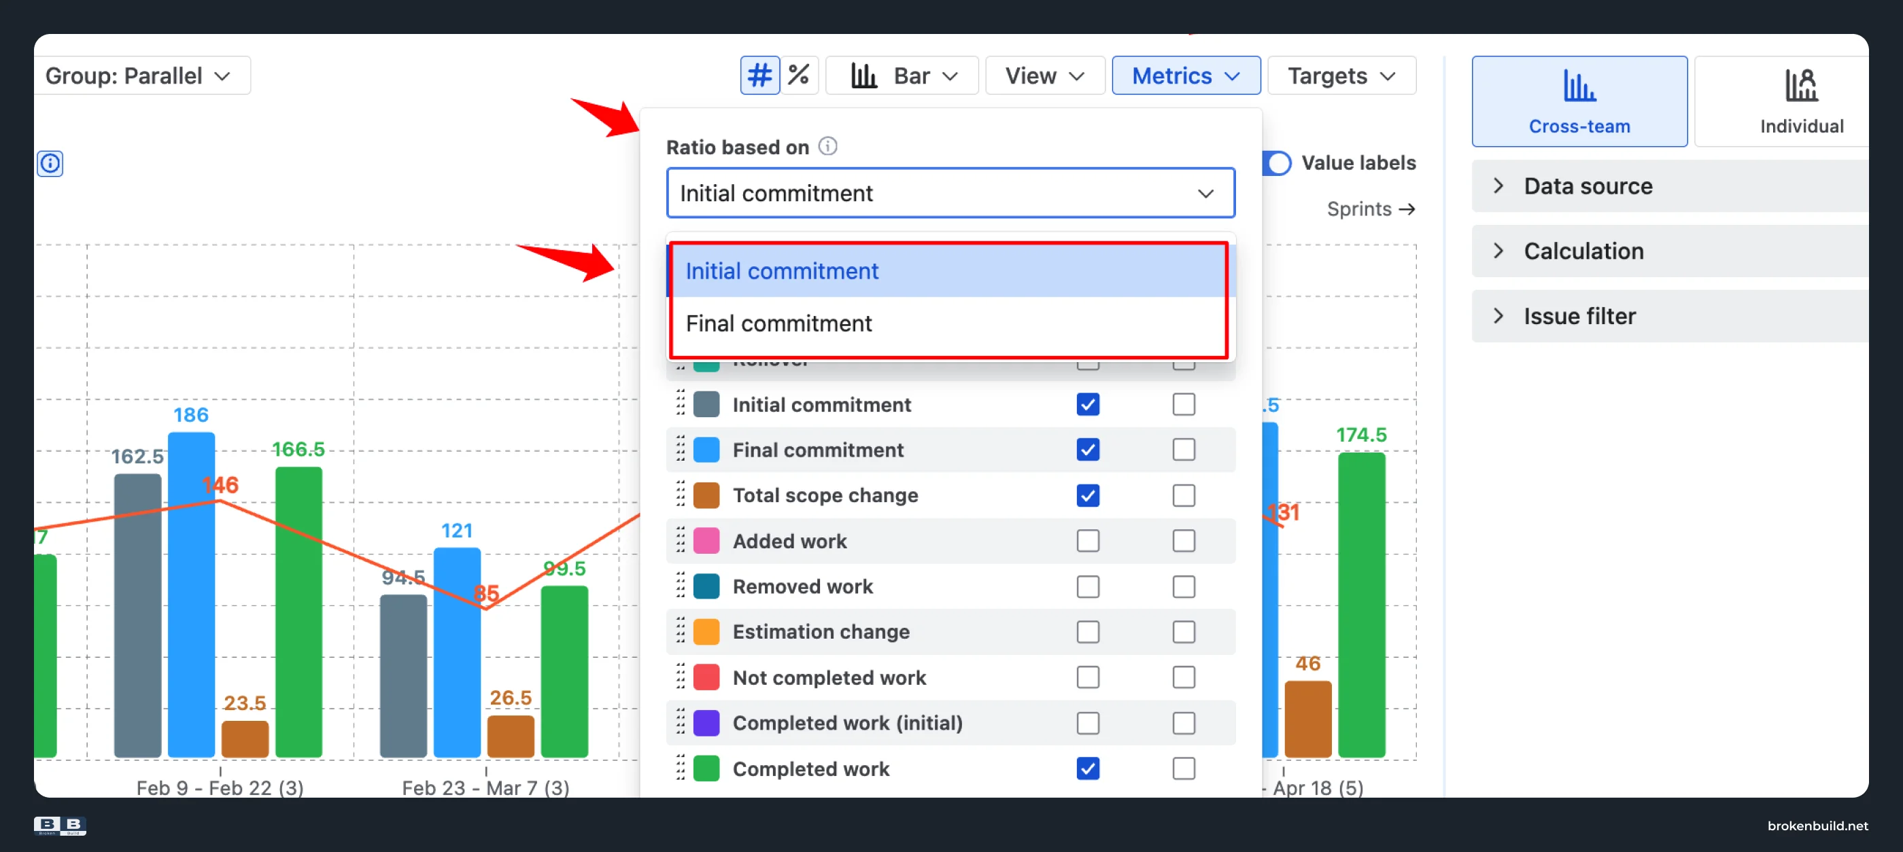Click the Feb 9 - Feb 22 (3) axis label
The width and height of the screenshot is (1903, 852).
pyautogui.click(x=220, y=787)
